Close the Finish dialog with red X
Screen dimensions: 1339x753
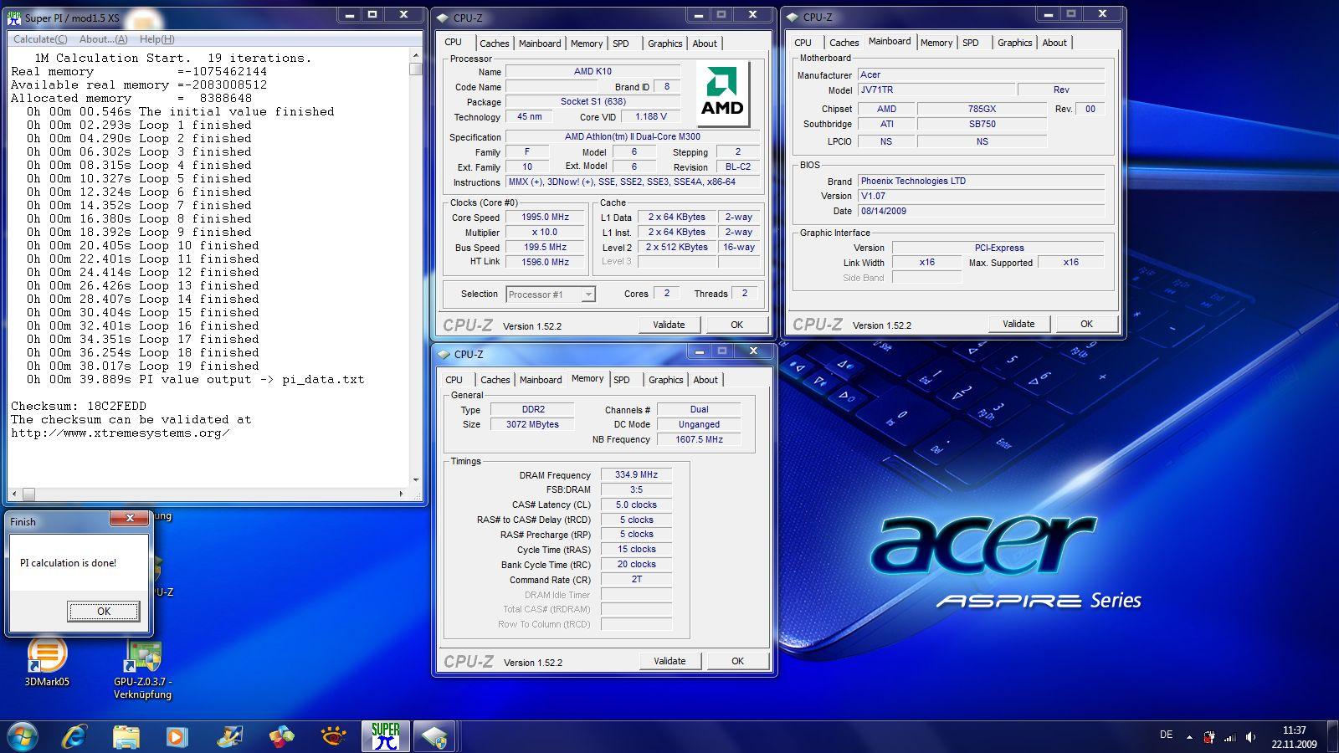[x=130, y=519]
